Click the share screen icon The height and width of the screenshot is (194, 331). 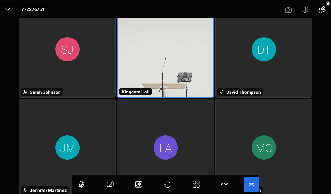coord(139,184)
